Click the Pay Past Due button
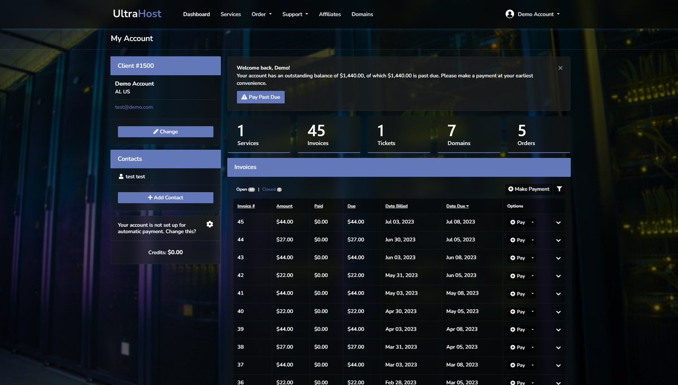Screen dimensions: 678x385 [260, 96]
